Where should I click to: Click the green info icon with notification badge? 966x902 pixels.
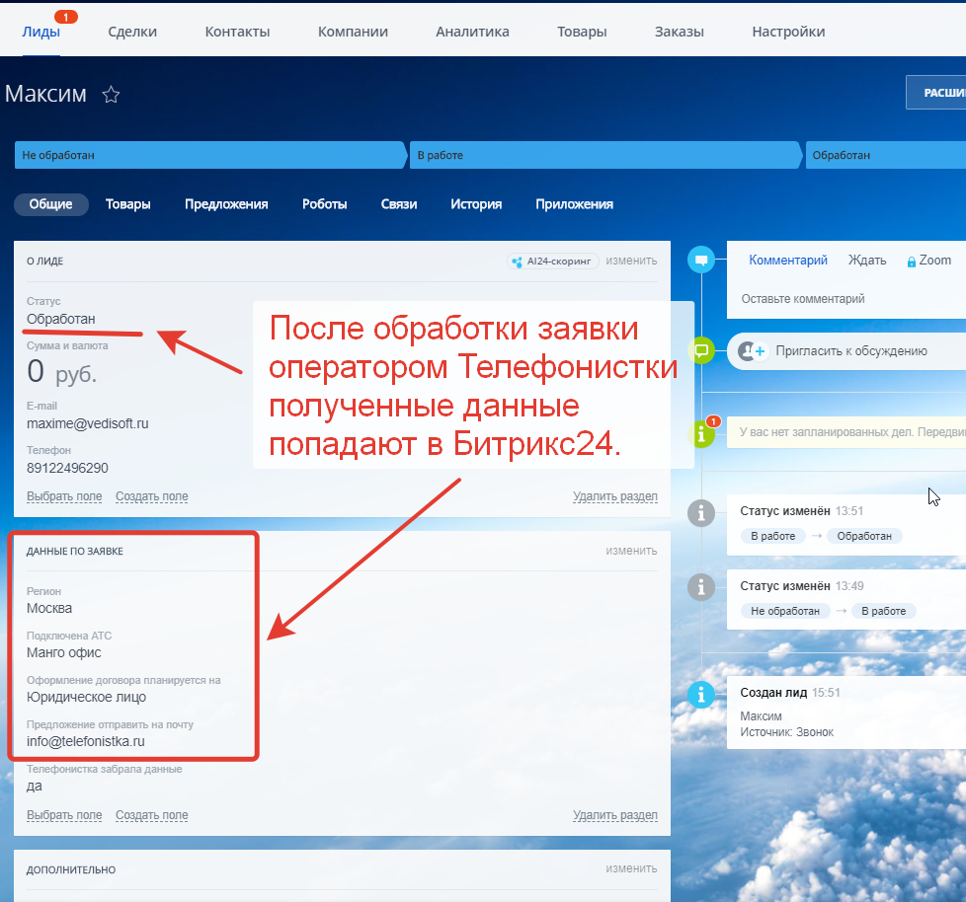pos(701,432)
